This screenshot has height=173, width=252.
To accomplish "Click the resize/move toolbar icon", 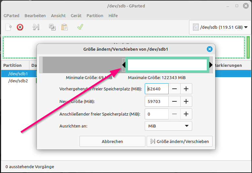I will tap(36, 27).
